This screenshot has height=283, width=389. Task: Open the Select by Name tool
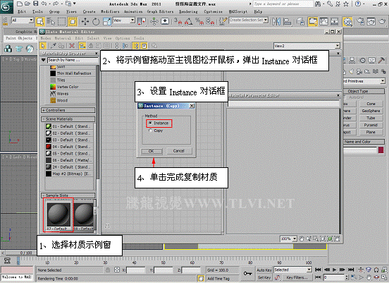(51, 22)
